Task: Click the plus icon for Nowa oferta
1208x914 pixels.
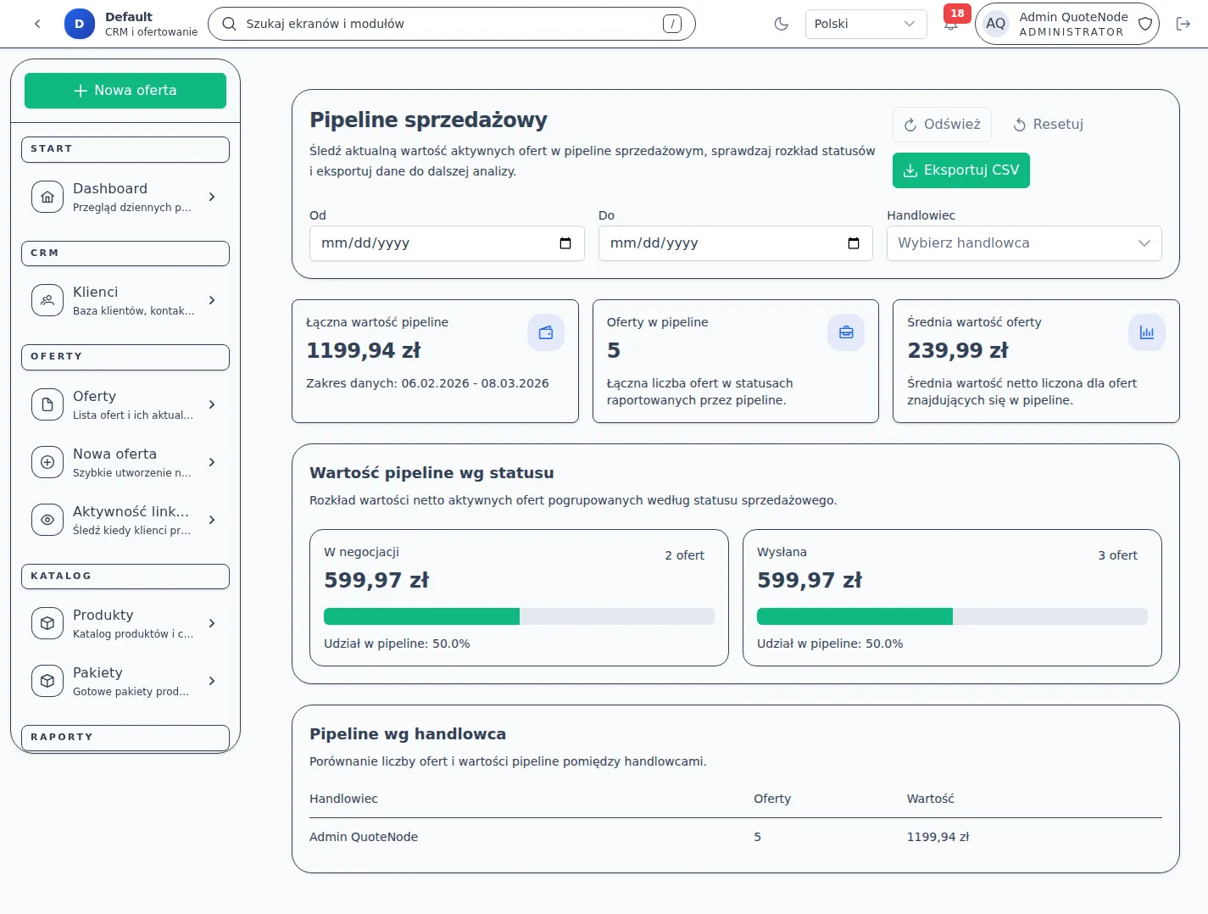Action: (x=47, y=462)
